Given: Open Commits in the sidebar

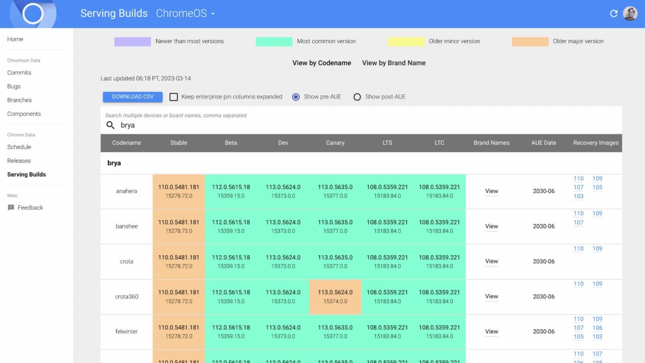Looking at the screenshot, I should (19, 73).
